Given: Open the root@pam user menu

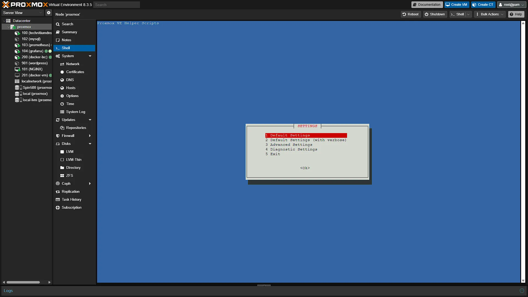Looking at the screenshot, I should pos(512,5).
